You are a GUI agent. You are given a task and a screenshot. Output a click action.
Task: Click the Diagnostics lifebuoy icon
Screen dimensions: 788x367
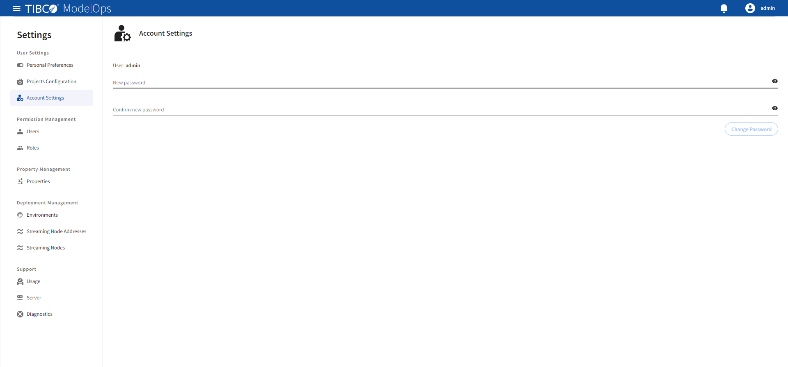(x=20, y=314)
